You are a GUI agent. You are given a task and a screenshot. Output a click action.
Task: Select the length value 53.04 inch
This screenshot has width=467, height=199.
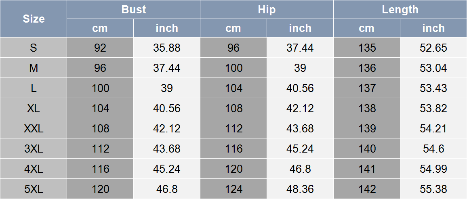tap(433, 68)
